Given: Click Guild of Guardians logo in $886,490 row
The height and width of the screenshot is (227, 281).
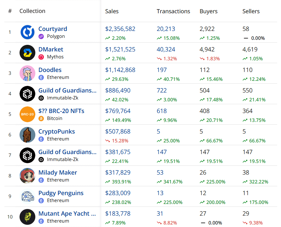Looking at the screenshot, I should (x=27, y=94).
